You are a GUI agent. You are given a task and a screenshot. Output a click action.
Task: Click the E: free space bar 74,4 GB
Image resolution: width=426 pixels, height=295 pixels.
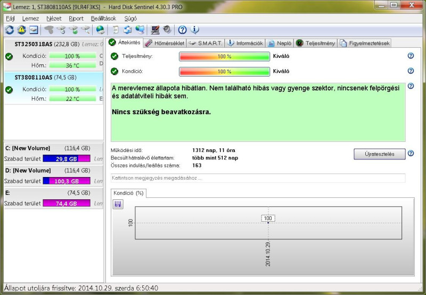coord(67,203)
